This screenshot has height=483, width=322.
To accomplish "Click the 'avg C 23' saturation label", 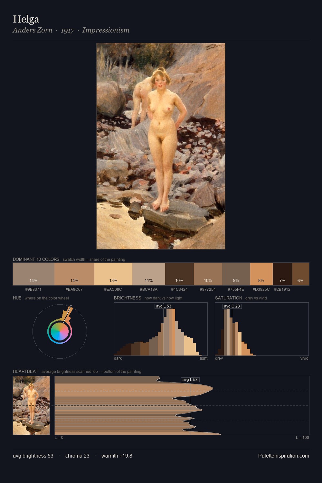I will pyautogui.click(x=232, y=306).
